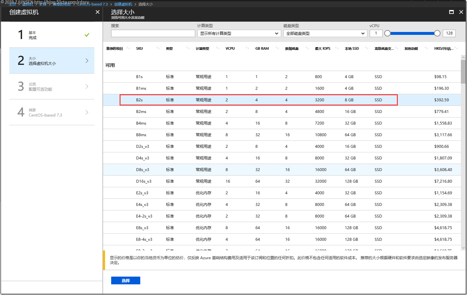Sort by 计算类型 column arrows
467x295 pixels.
coord(218,48)
